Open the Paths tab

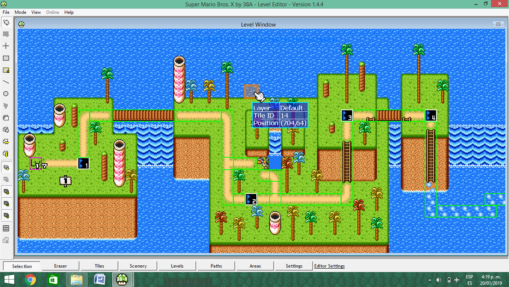click(216, 266)
